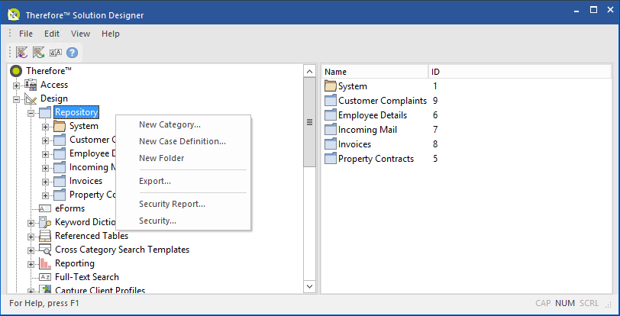Click the eForms icon in tree

pyautogui.click(x=45, y=208)
